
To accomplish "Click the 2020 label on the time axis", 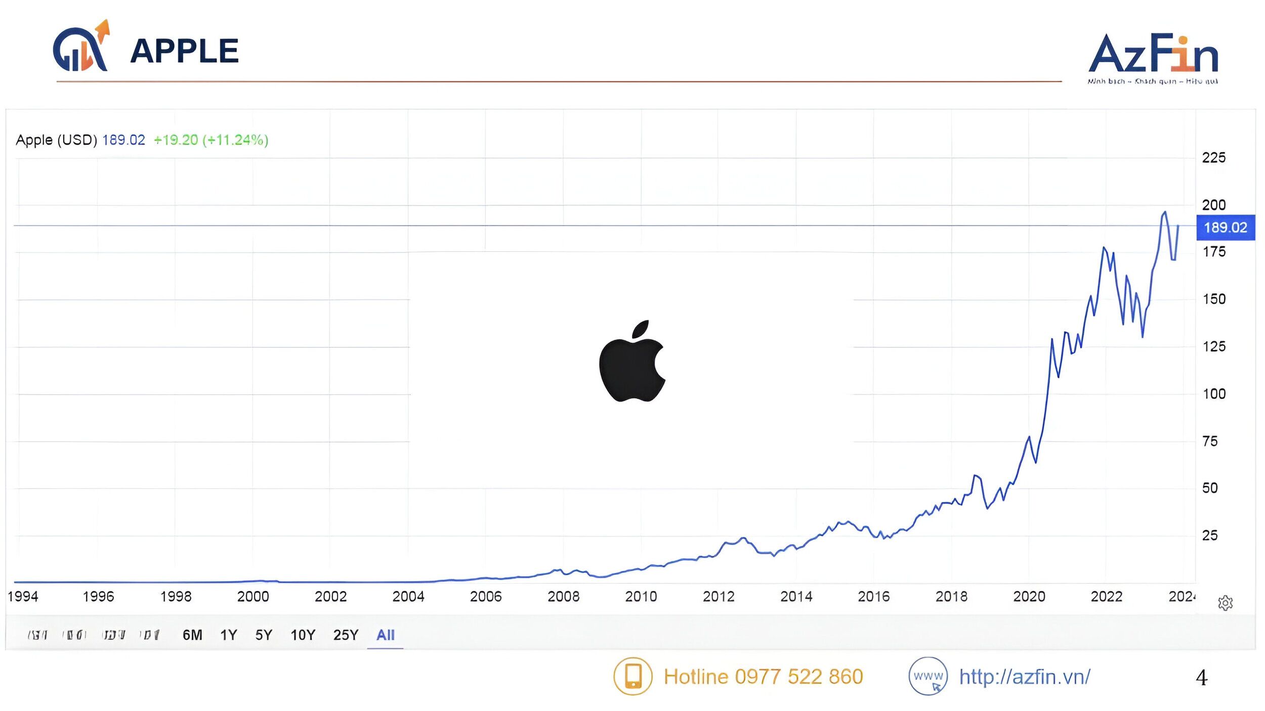I will (1029, 597).
